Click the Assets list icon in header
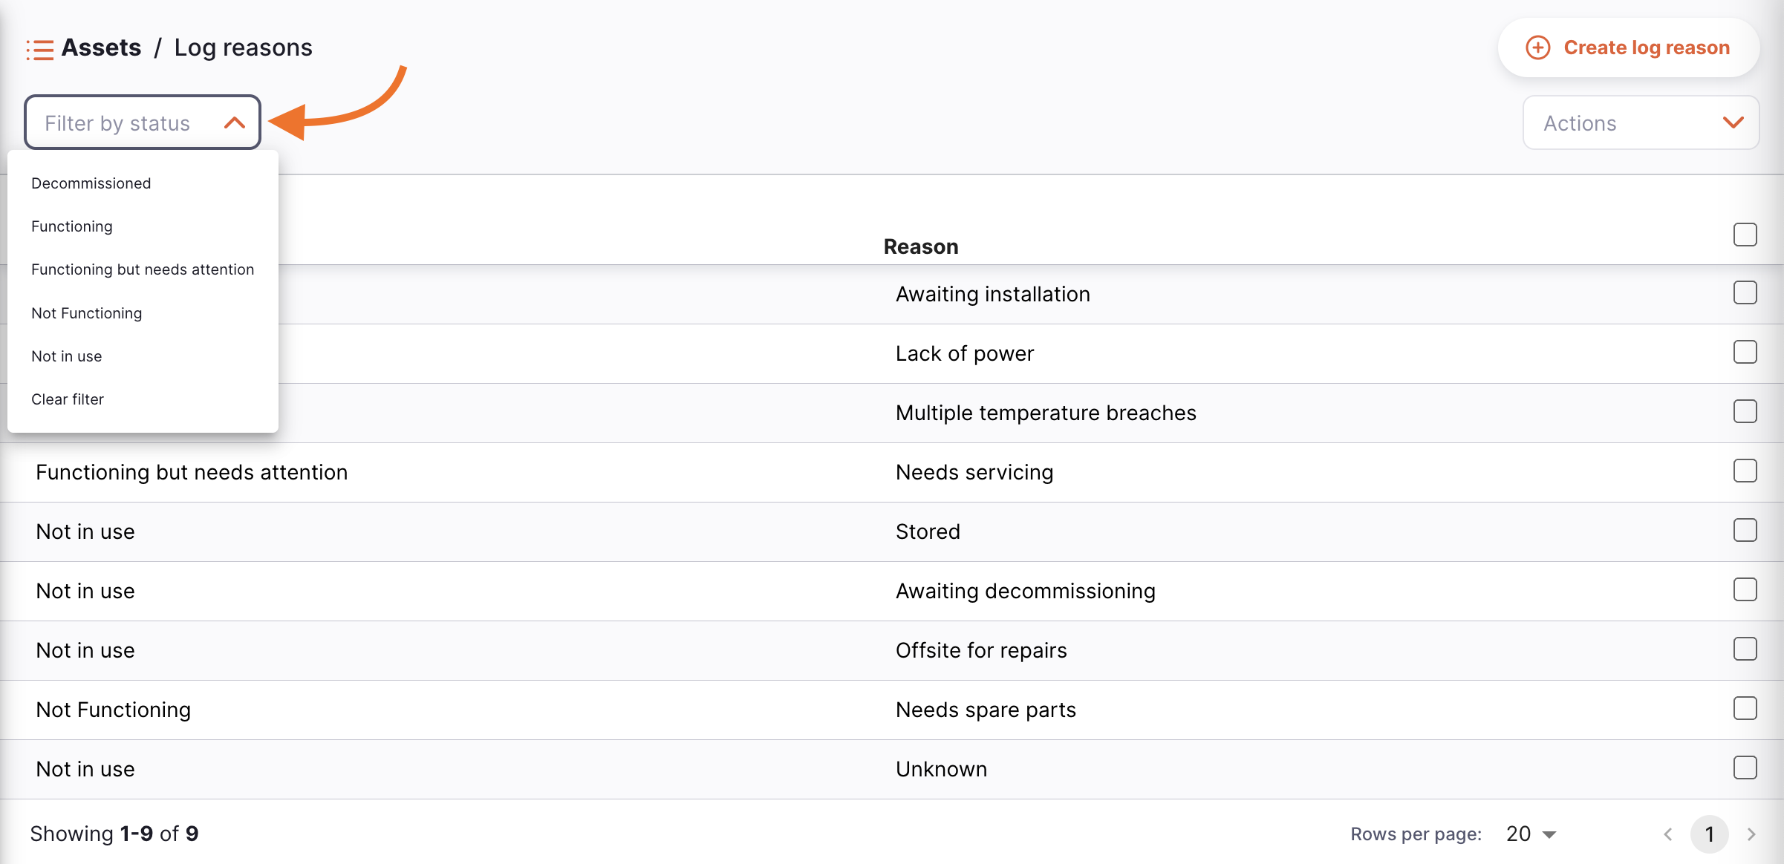Viewport: 1784px width, 864px height. click(40, 49)
